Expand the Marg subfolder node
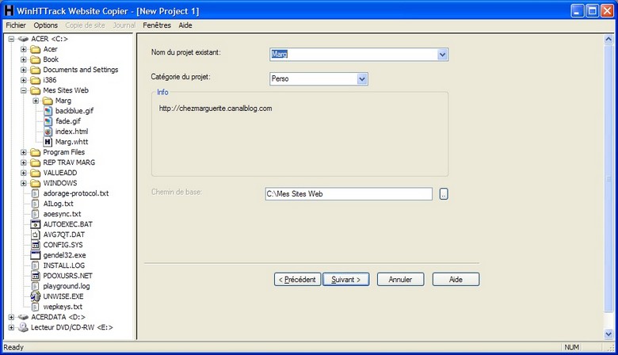Image resolution: width=618 pixels, height=355 pixels. tap(36, 101)
